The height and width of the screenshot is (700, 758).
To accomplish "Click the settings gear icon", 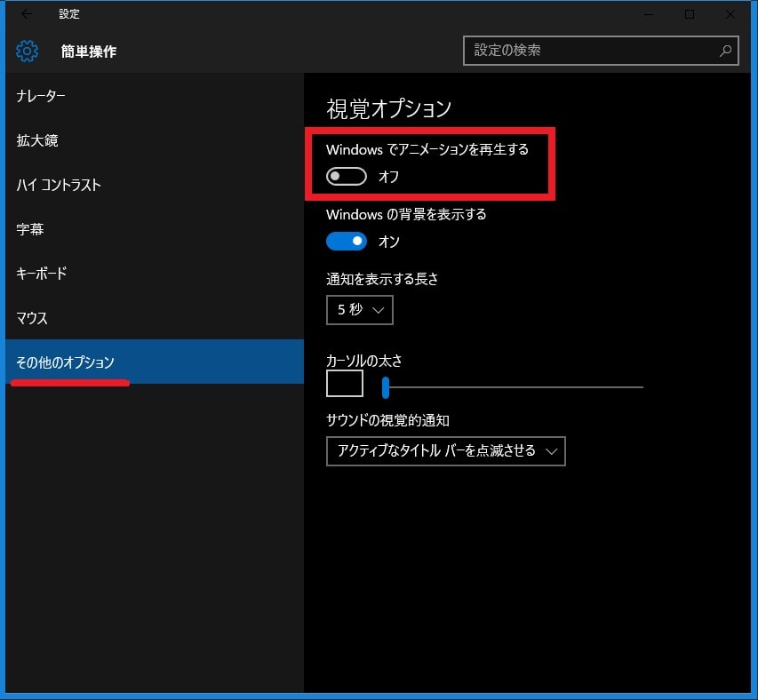I will pos(27,51).
